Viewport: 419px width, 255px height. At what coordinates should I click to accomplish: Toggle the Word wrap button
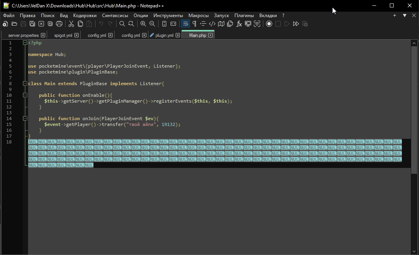(x=185, y=24)
